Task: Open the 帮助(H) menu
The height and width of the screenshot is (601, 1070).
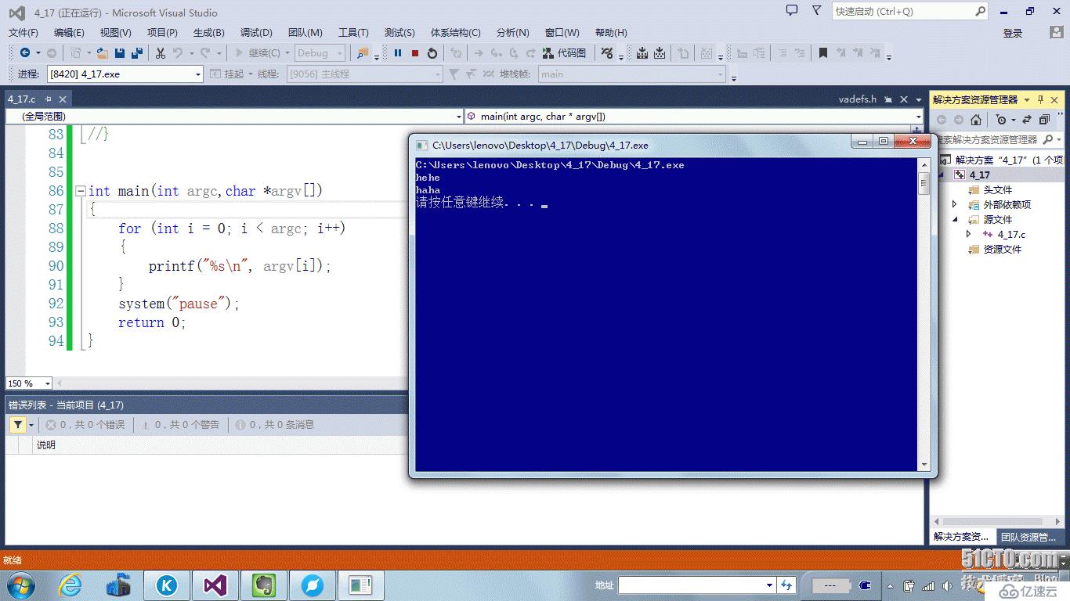Action: pyautogui.click(x=611, y=32)
